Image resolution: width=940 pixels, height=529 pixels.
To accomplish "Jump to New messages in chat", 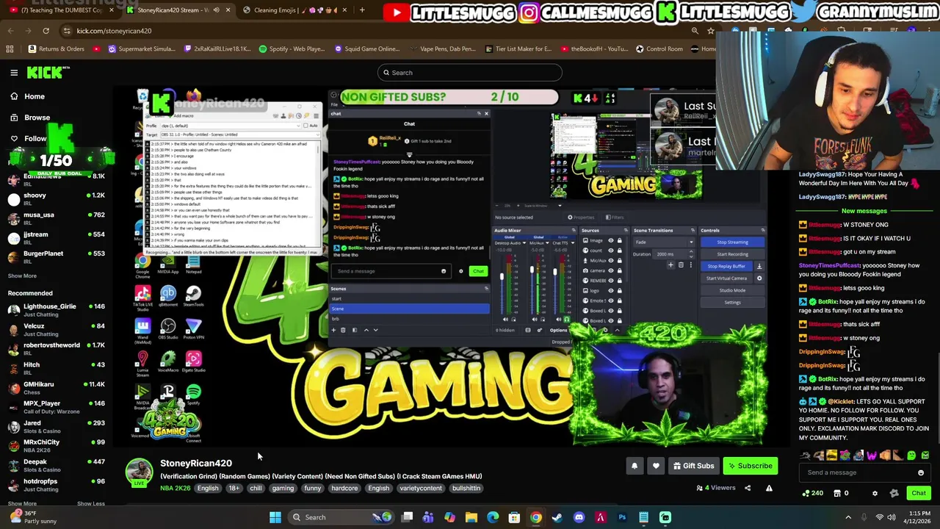I will [864, 211].
